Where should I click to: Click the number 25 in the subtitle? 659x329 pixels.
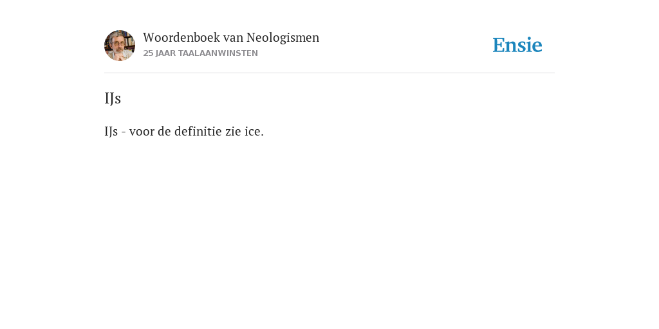148,53
